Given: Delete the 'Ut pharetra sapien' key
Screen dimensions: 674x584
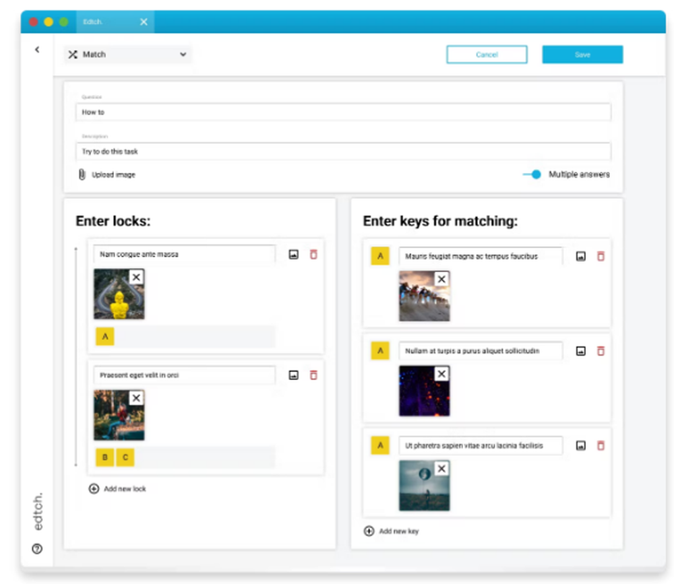Looking at the screenshot, I should coord(601,445).
